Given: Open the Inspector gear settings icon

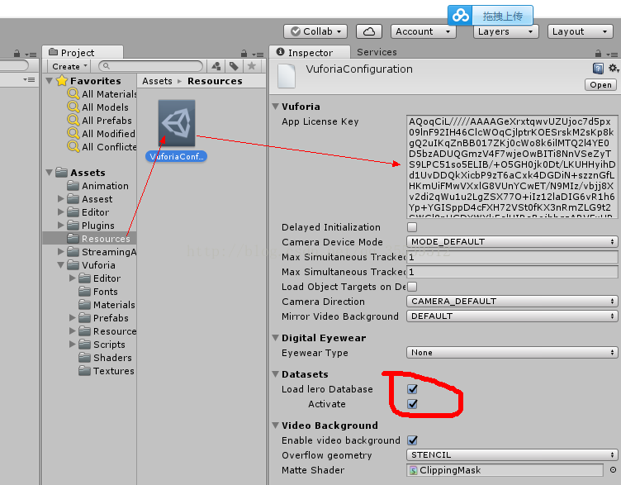Looking at the screenshot, I should [613, 68].
